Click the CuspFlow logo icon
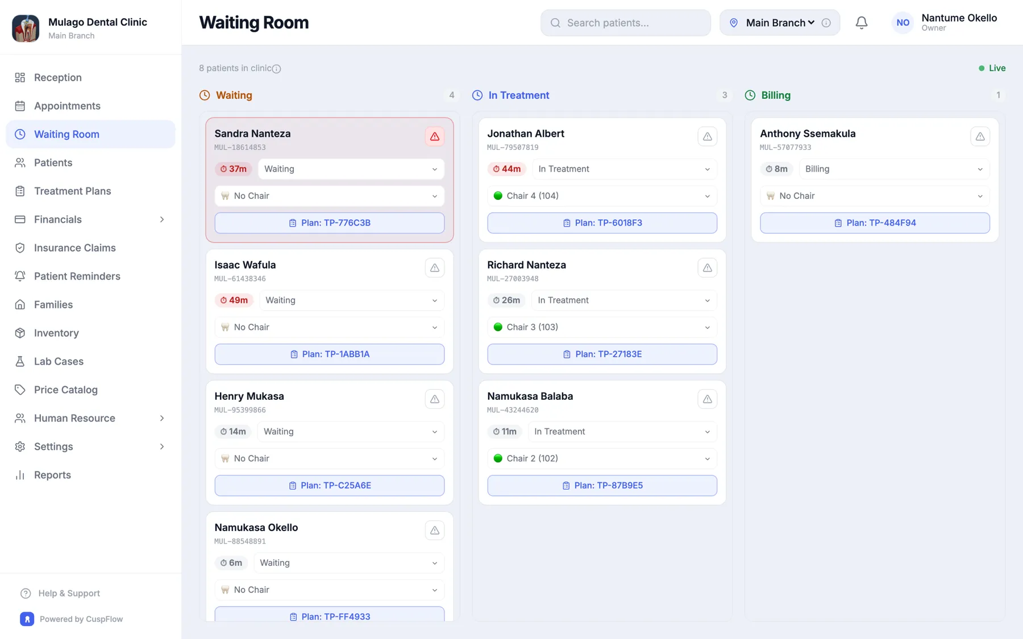Screen dimensions: 1023x639 pos(27,619)
